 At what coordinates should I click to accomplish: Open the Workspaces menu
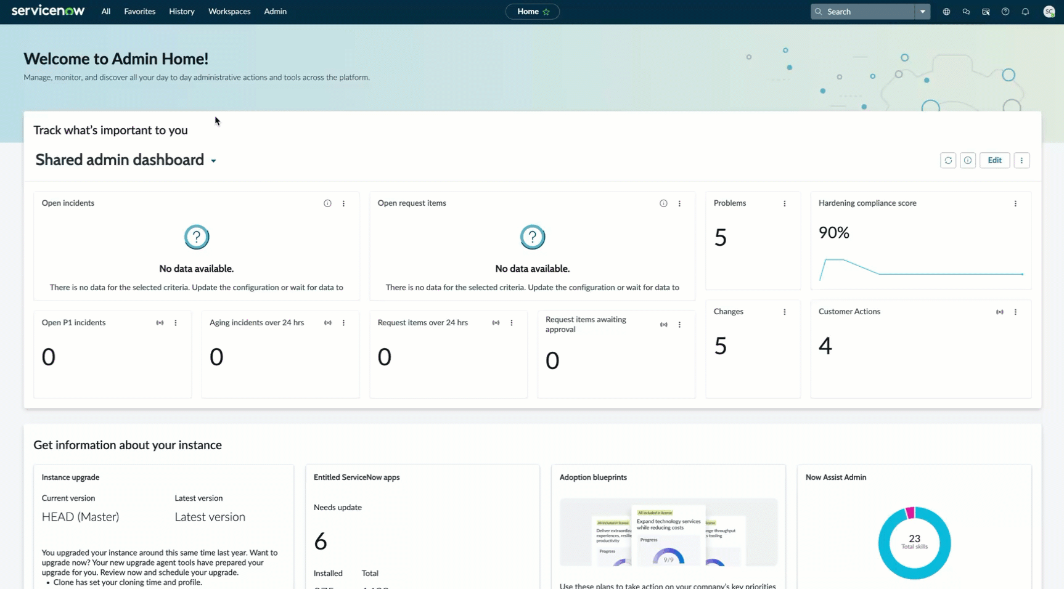click(229, 12)
